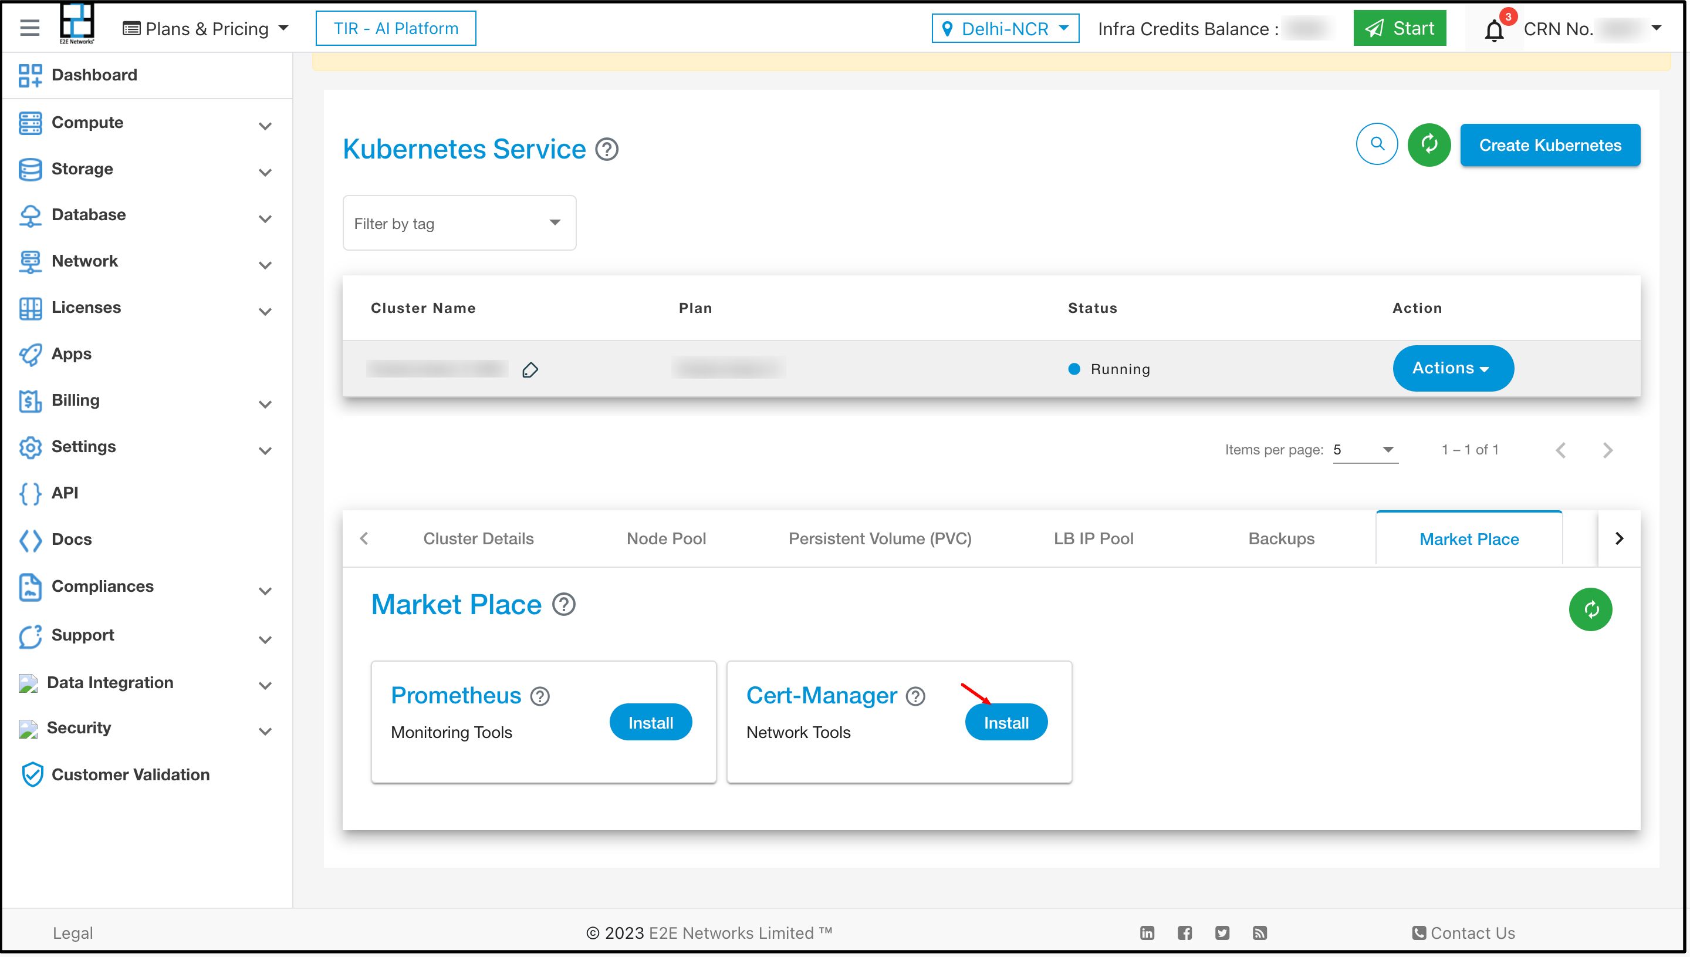
Task: Click the cluster tag edit icon
Action: (x=530, y=370)
